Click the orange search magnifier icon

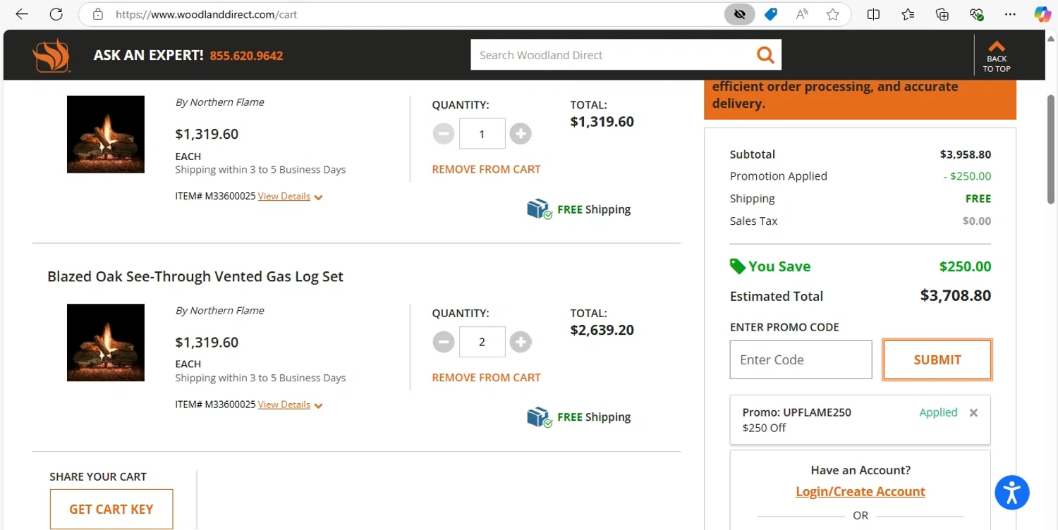coord(765,55)
